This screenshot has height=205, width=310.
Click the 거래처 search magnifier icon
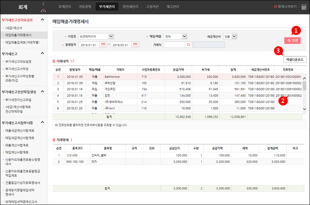click(188, 45)
